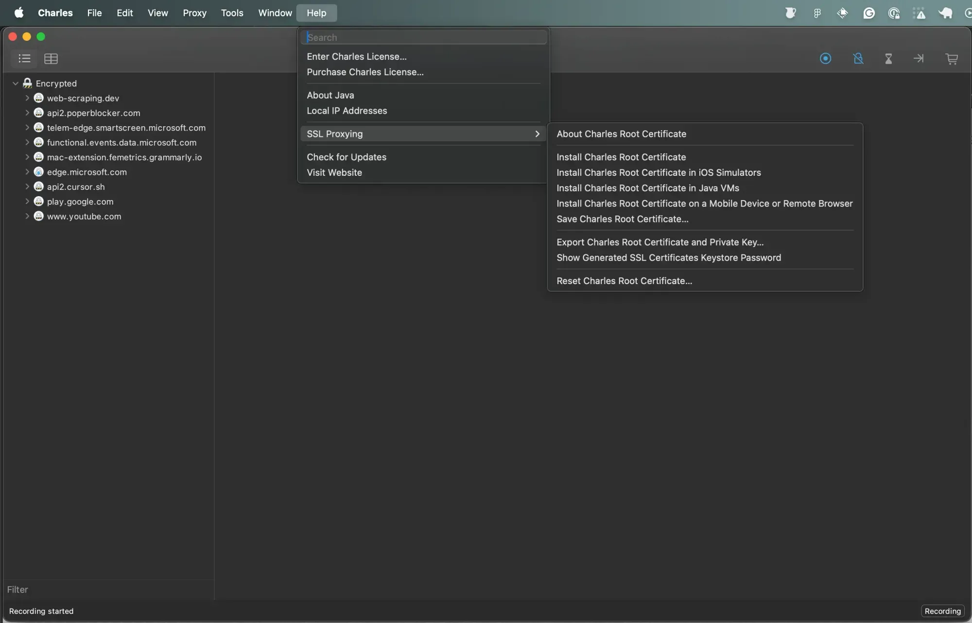Viewport: 972px width, 623px height.
Task: Toggle the recording button in toolbar
Action: click(x=825, y=59)
